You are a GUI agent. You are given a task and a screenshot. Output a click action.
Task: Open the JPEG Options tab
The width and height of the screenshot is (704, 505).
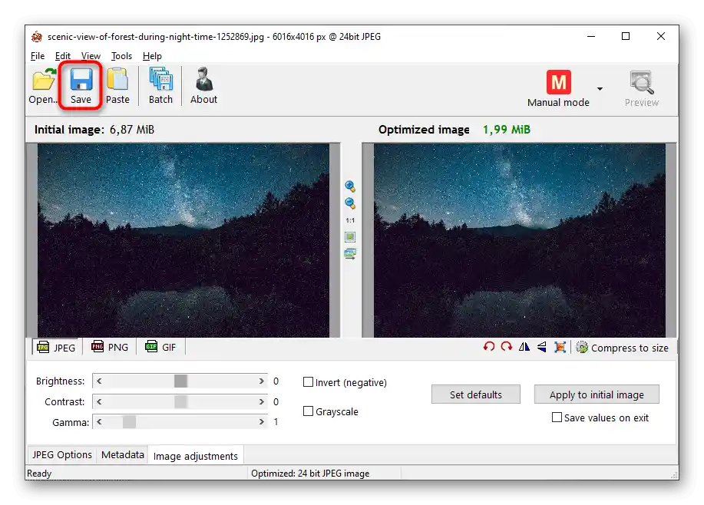click(62, 454)
